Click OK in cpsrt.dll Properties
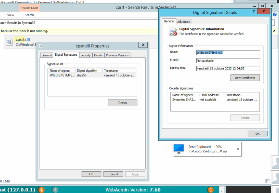Screen dimensions: 279x193 91,174
